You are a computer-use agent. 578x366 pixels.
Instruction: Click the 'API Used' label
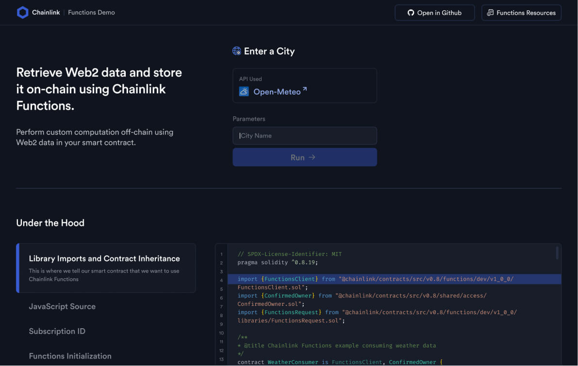pyautogui.click(x=250, y=79)
